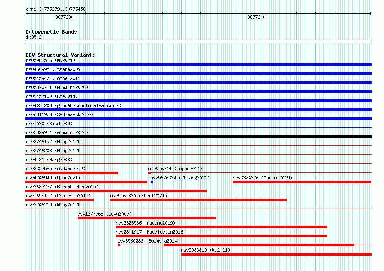
Task: Click the red bar under nsv4746949
Action: point(86,182)
